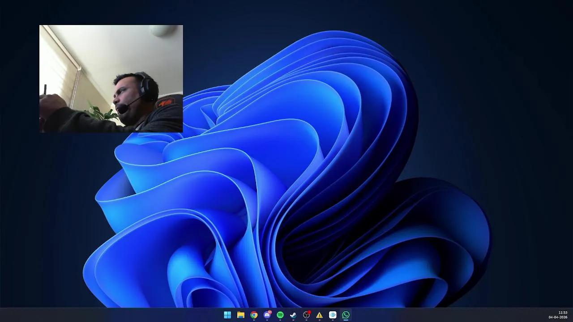Open Google Chrome from the taskbar
The height and width of the screenshot is (322, 573).
click(254, 315)
